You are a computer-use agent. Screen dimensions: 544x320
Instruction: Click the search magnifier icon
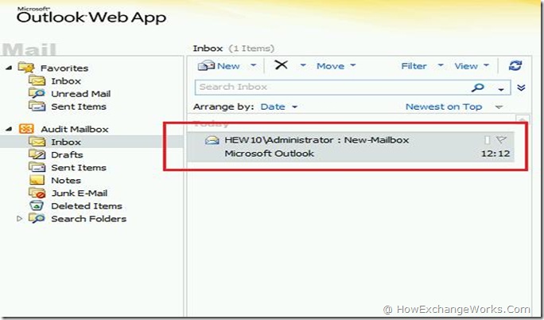point(478,87)
